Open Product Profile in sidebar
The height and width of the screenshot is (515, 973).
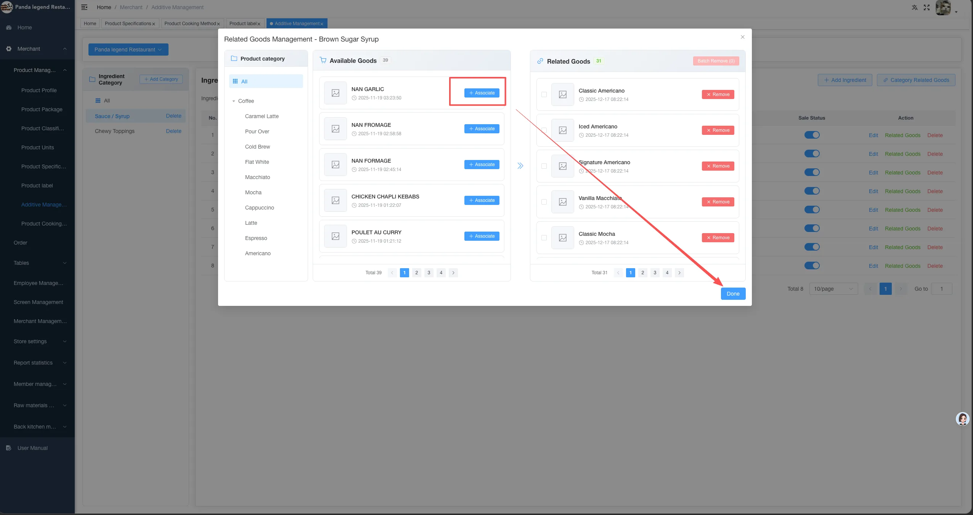tap(39, 90)
